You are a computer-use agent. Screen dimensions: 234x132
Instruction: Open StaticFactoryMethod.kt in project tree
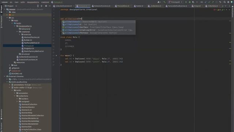click(34, 51)
